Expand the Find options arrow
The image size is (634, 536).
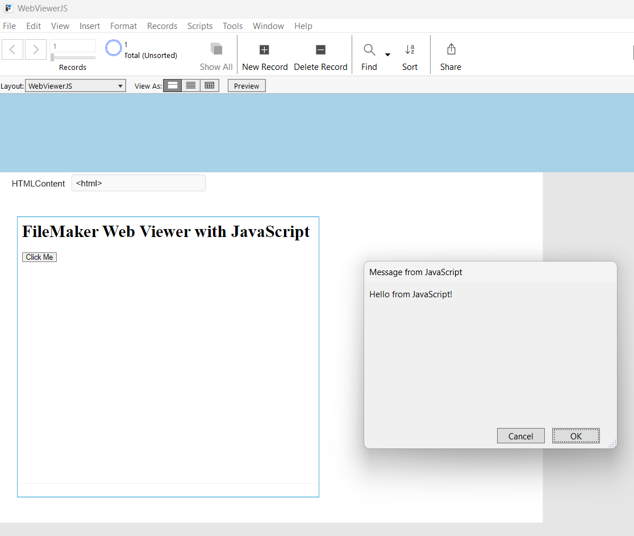[x=387, y=55]
